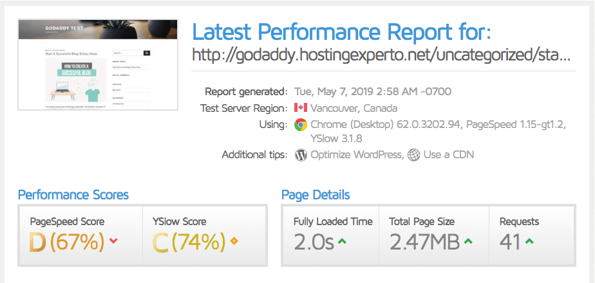Click the Canada flag icon

pos(301,108)
